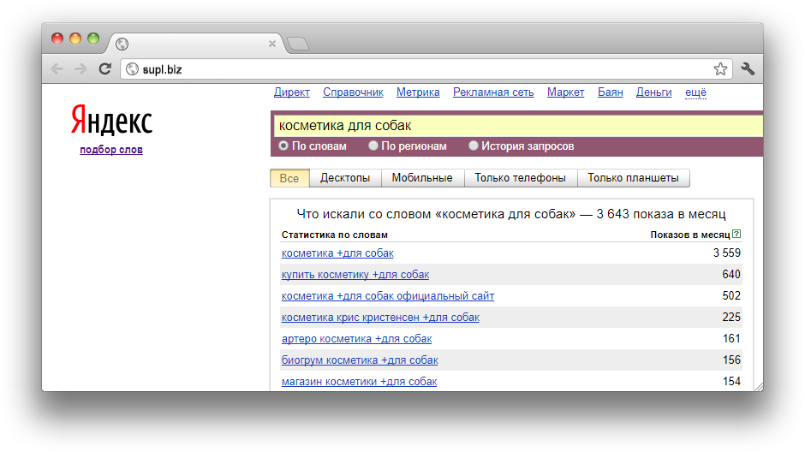Open косметика +для собак официальный сайт link
This screenshot has height=452, width=805.
tap(388, 296)
